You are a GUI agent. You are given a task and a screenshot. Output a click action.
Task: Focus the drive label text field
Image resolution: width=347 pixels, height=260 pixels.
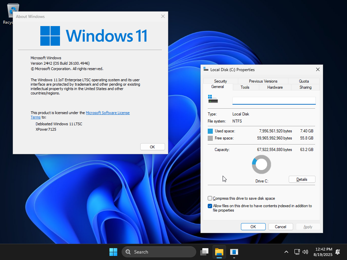coord(274,101)
